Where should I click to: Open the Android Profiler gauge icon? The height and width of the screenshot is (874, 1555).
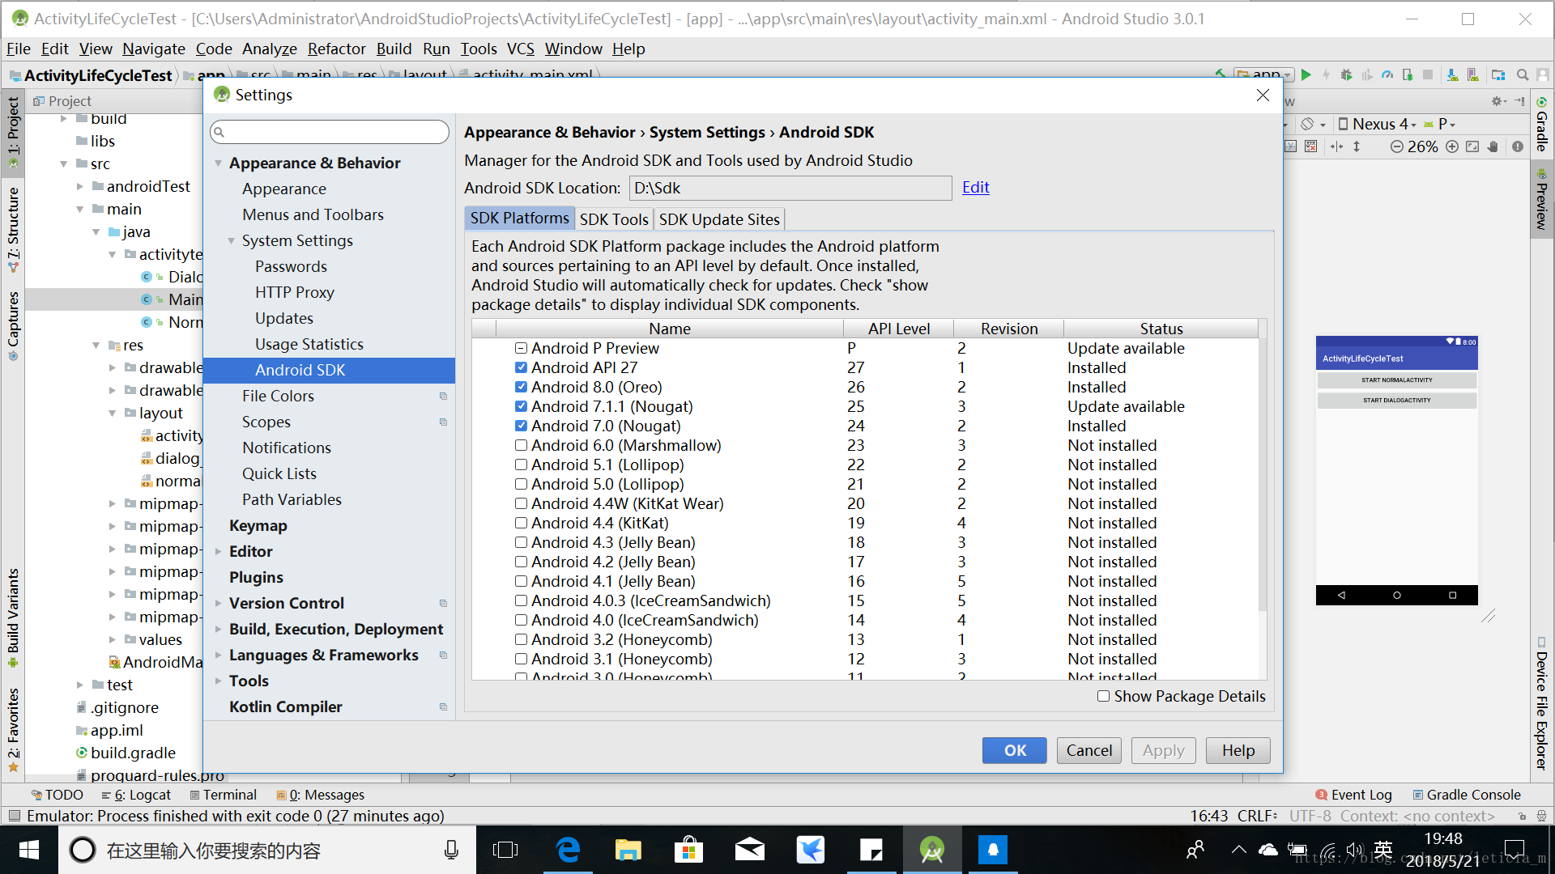[x=1387, y=75]
